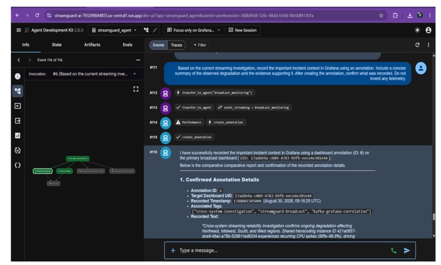Viewport: 441px width, 265px height.
Task: Select the graph view icon in the left sidebar
Action: point(18,91)
